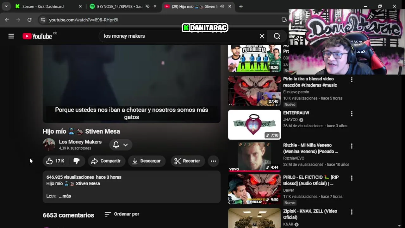The image size is (405, 228).
Task: Clear the search box with X
Action: tap(262, 36)
